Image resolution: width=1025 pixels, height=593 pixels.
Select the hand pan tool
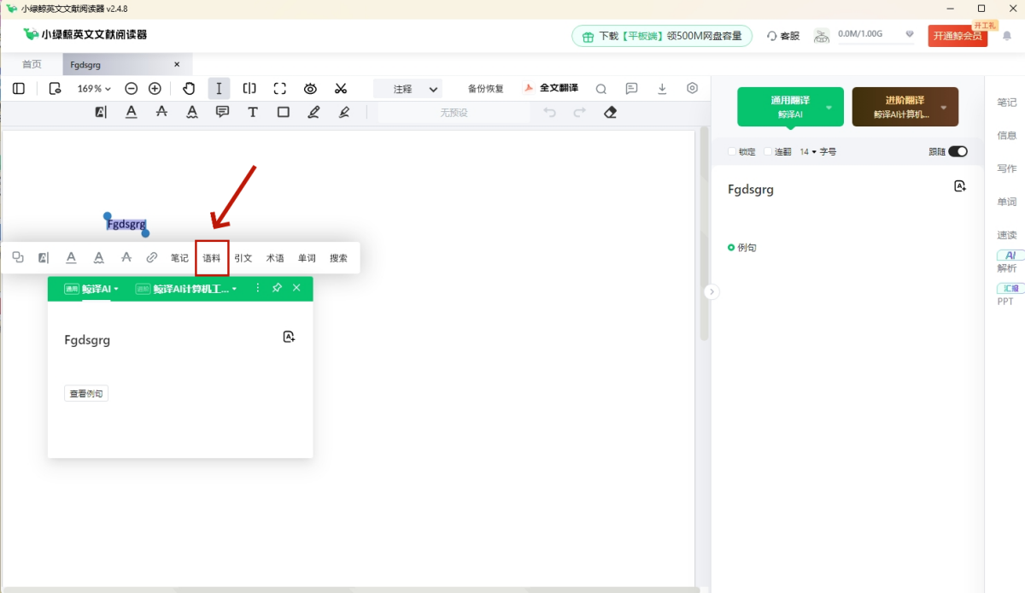point(189,89)
